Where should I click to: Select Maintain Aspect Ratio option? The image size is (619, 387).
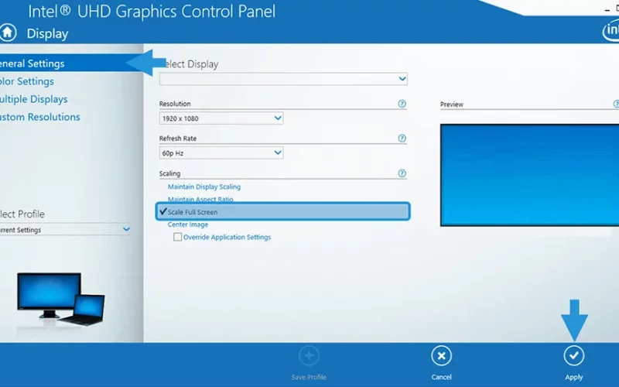point(200,199)
